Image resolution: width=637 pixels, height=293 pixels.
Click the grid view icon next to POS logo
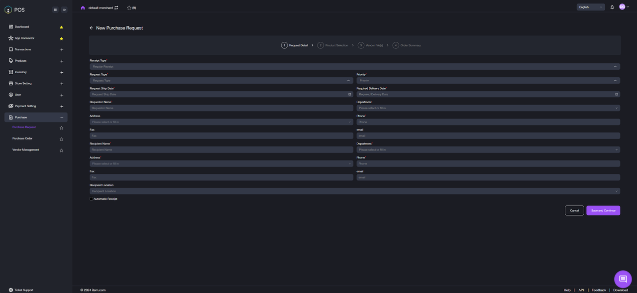55,9
